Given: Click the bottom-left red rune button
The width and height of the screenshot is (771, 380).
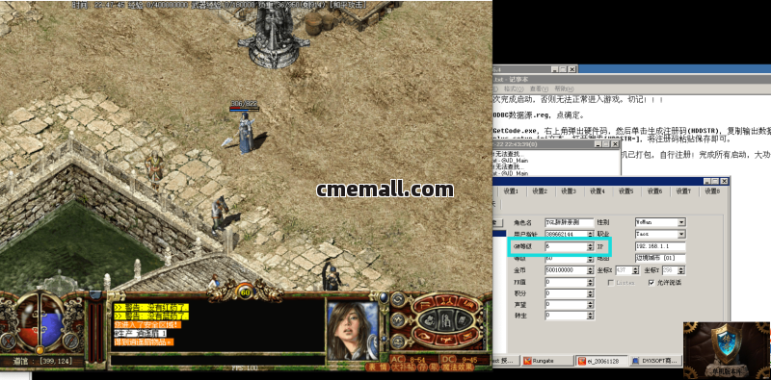Looking at the screenshot, I should click(423, 337).
